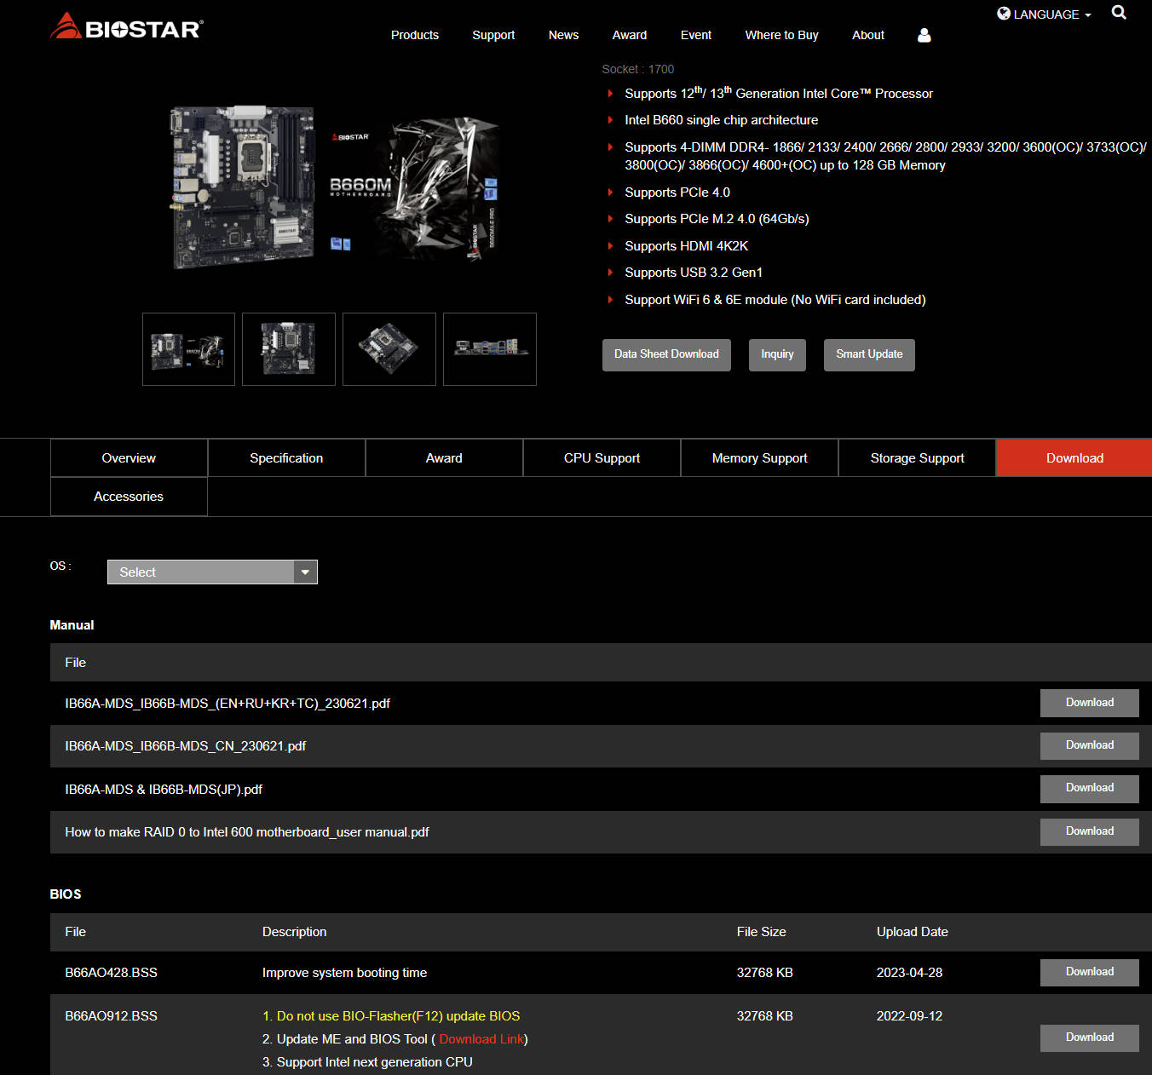Click the 'Supports HDMI 4K2K' feature text
The width and height of the screenshot is (1152, 1075).
(686, 246)
